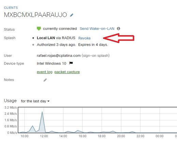Click the red annotation arrow
The height and width of the screenshot is (142, 177).
(x=119, y=38)
